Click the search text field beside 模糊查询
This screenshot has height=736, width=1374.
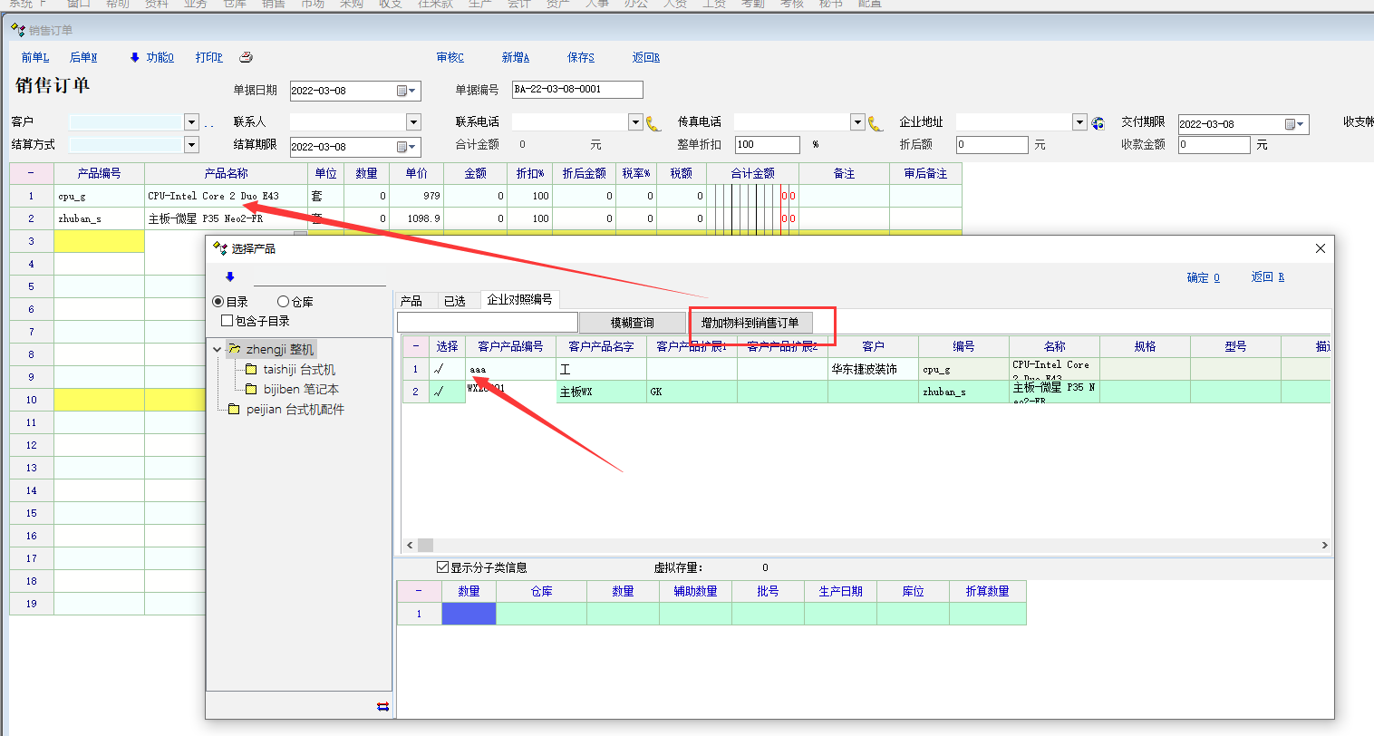pos(487,323)
